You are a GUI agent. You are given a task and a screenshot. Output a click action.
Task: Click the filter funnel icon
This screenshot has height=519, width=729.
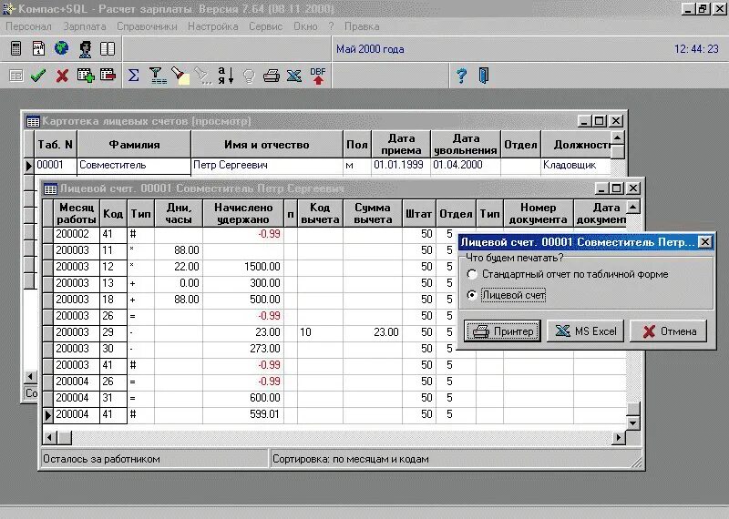coord(158,76)
